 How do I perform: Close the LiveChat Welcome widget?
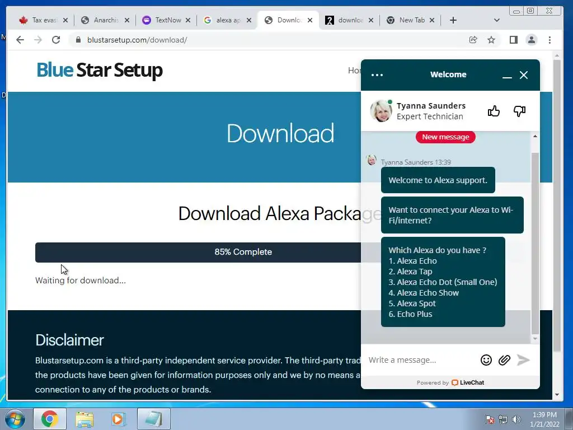(x=524, y=75)
